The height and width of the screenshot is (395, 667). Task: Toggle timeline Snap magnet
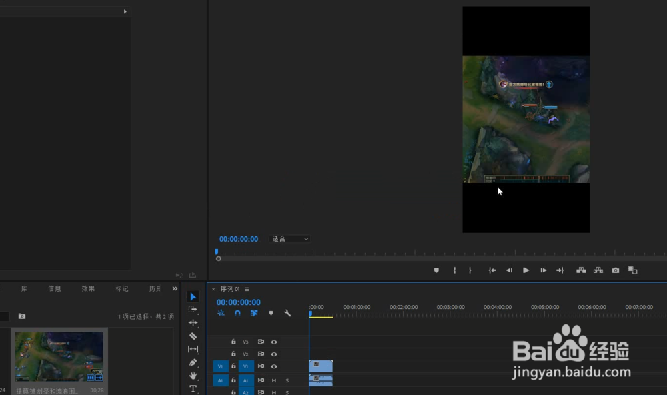point(237,313)
